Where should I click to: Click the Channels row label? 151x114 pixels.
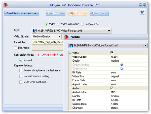pos(78,108)
